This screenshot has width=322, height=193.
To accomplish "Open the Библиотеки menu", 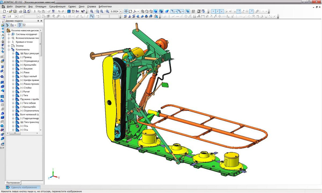I will 105,7.
